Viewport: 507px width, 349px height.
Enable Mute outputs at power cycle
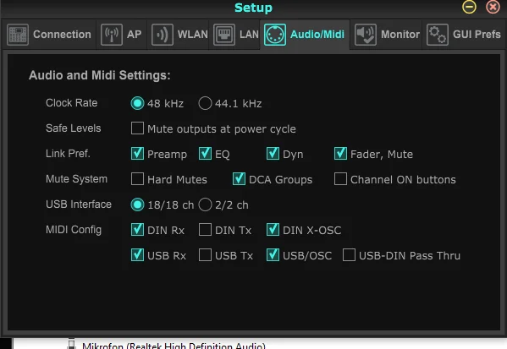pos(137,128)
